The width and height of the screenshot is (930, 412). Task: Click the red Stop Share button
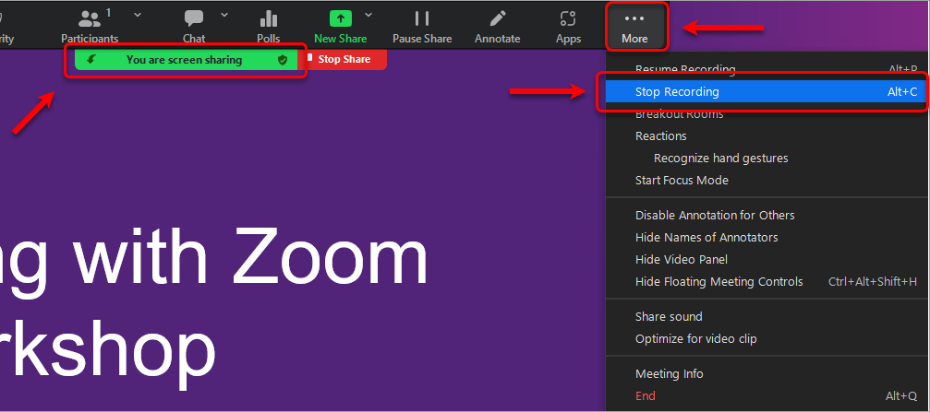[x=344, y=59]
